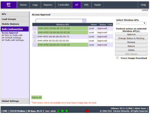
Task: Click V2110 Medium in the status bar
Action: (x=18, y=111)
